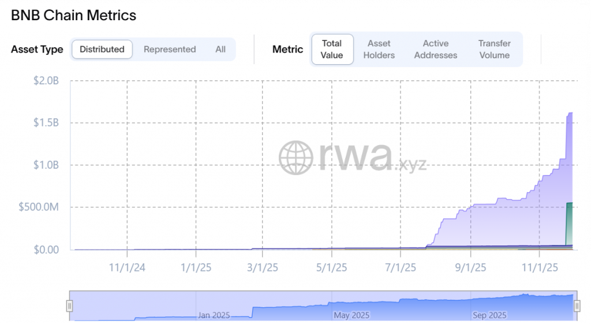Click the 11/1/25 x-axis date label

pos(540,268)
